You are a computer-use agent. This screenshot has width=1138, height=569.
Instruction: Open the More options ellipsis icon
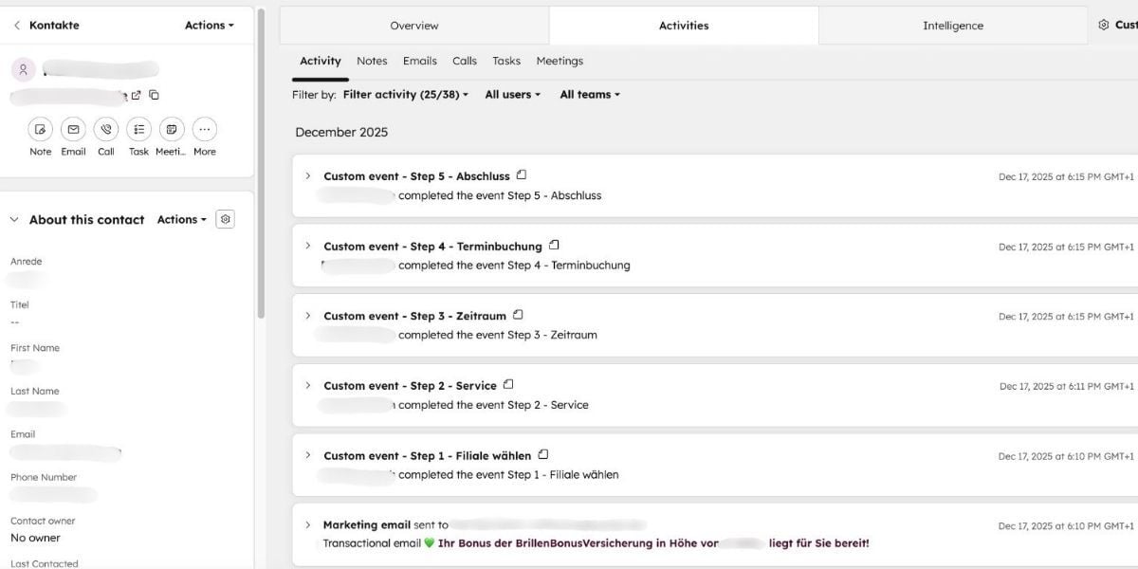pyautogui.click(x=205, y=129)
